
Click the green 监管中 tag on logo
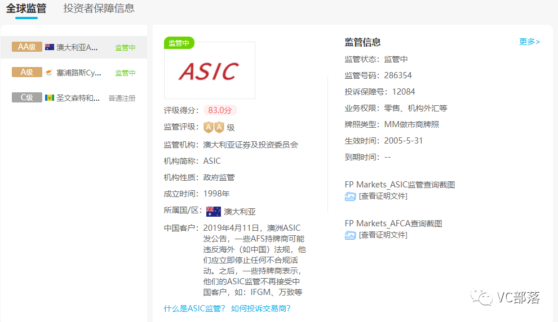tap(179, 43)
